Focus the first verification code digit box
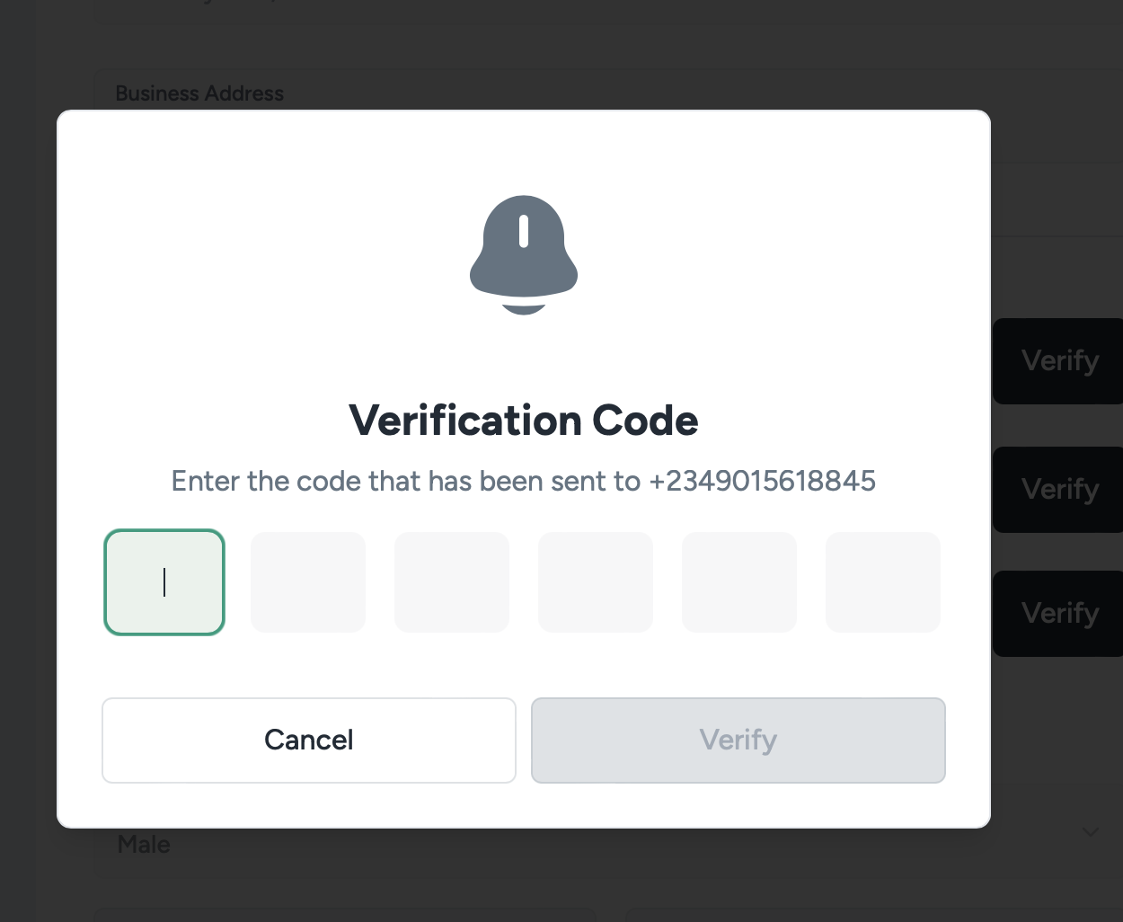 point(164,582)
